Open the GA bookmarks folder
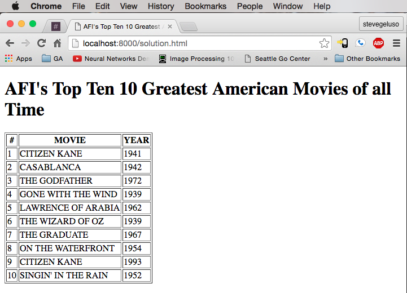The width and height of the screenshot is (407, 293). (x=52, y=59)
